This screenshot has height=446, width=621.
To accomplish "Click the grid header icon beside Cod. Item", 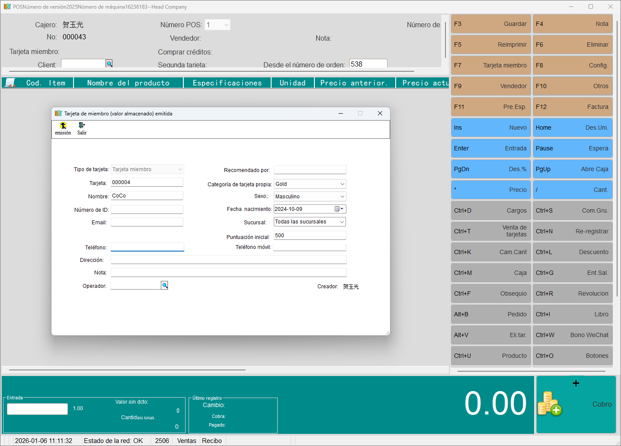I will (10, 83).
